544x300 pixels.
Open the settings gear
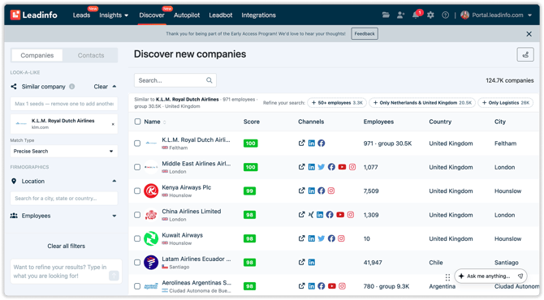(430, 15)
